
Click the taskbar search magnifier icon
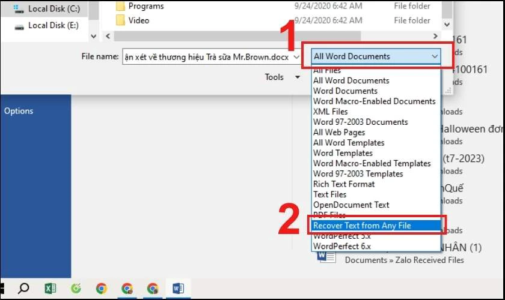click(23, 288)
